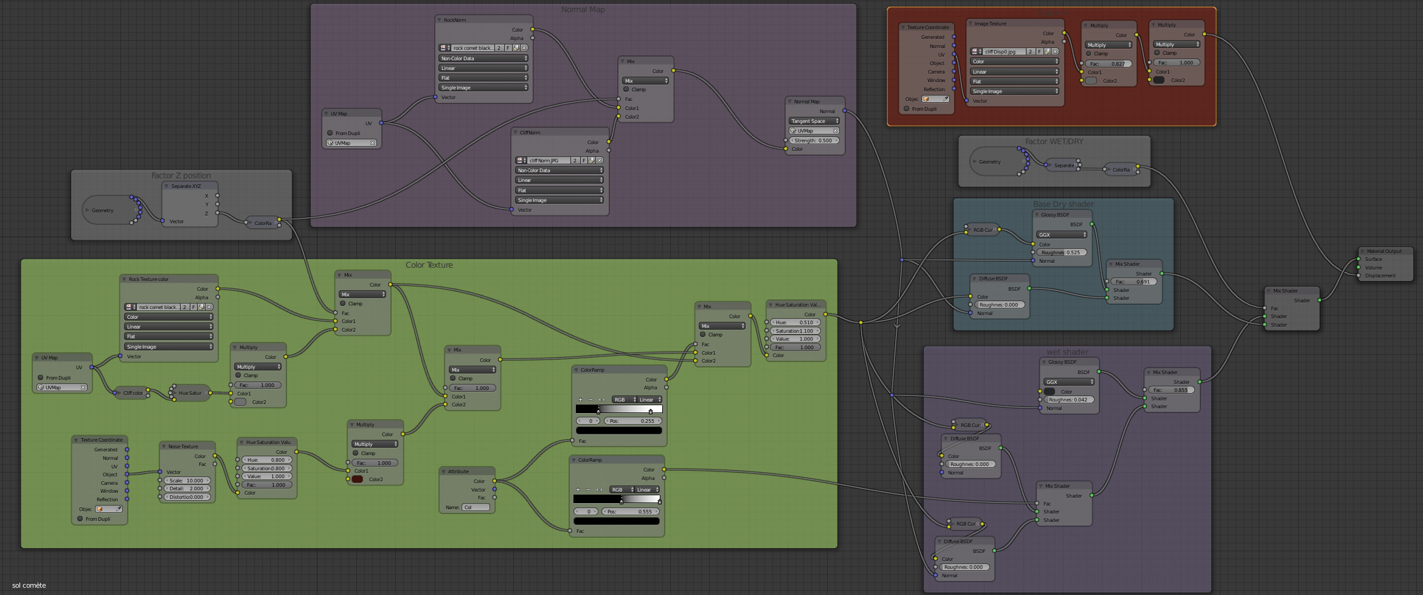Toggle Clamp in Multiply node with dark red swatch
The height and width of the screenshot is (595, 1423).
click(x=356, y=453)
